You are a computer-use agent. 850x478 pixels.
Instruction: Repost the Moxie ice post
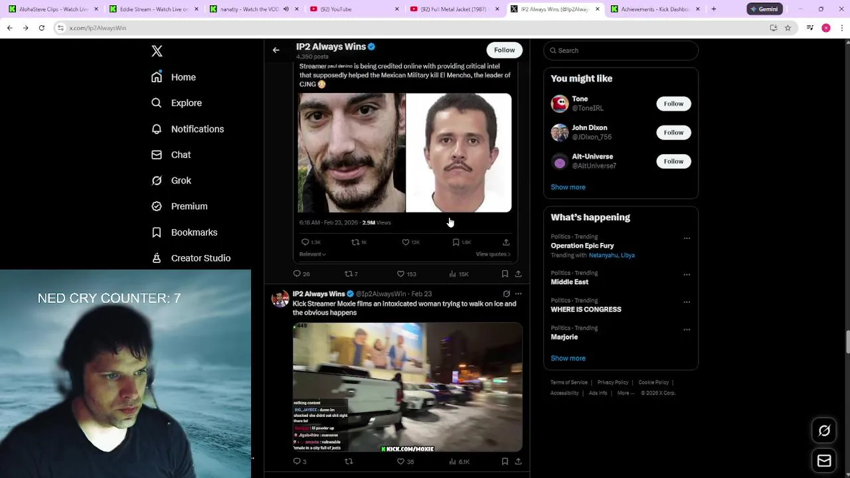(349, 461)
